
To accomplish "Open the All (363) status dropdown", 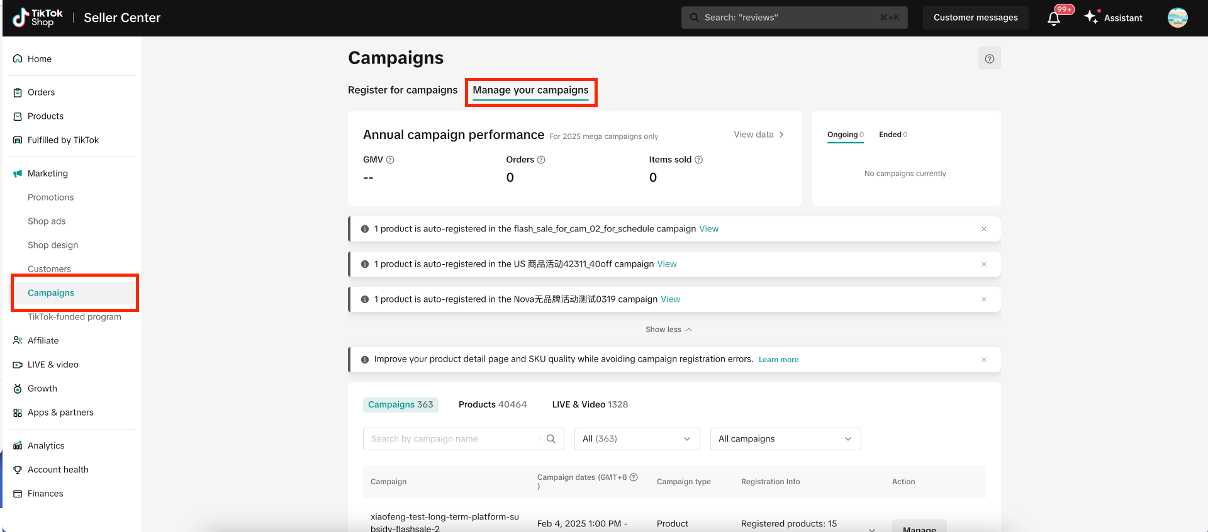I will (637, 439).
